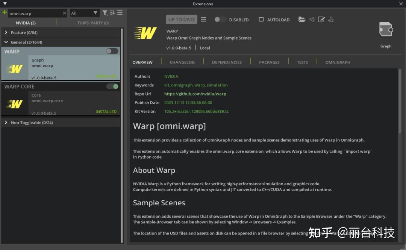Open the DEPENDENCIES tab
Screen dimensions: 406x250
[227, 62]
